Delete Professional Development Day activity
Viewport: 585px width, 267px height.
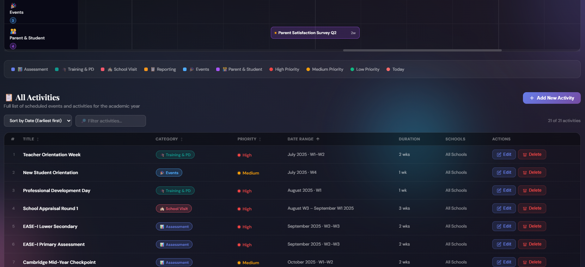(x=532, y=190)
